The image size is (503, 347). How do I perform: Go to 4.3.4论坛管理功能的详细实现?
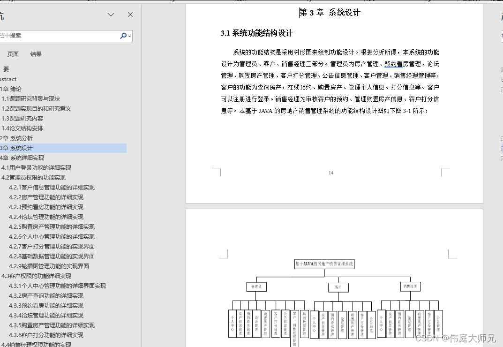coord(46,315)
